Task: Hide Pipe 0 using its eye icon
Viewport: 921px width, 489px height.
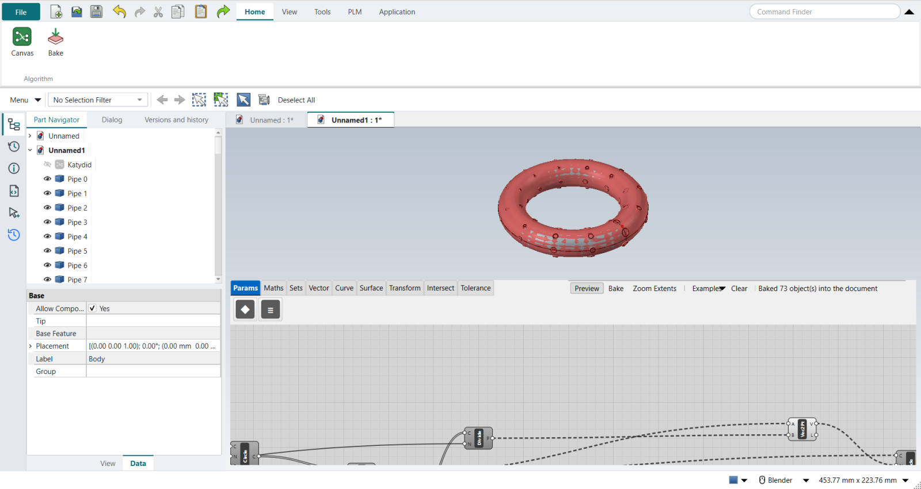Action: point(47,179)
